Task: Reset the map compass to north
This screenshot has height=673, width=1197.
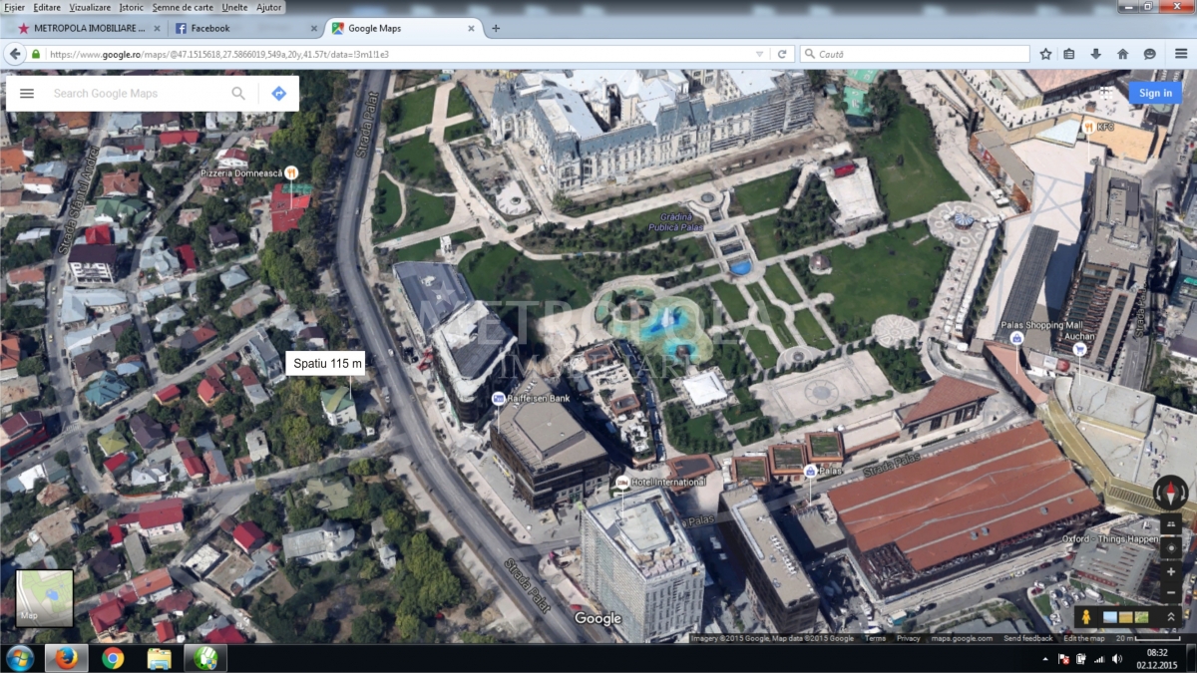Action: click(x=1171, y=493)
